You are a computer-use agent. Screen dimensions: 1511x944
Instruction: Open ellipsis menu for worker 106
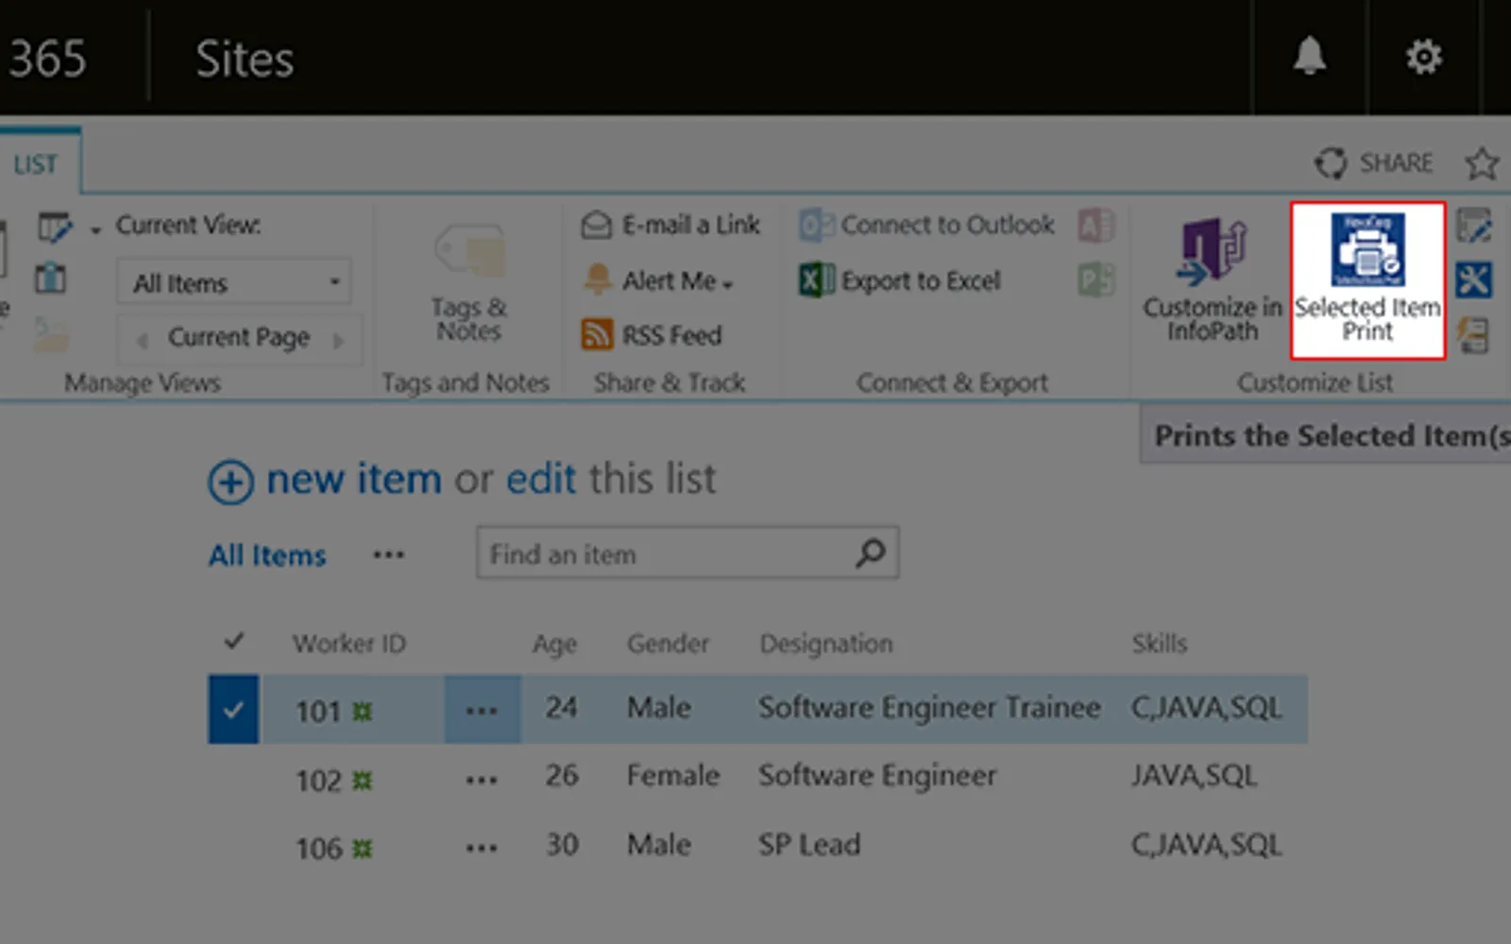click(x=482, y=848)
